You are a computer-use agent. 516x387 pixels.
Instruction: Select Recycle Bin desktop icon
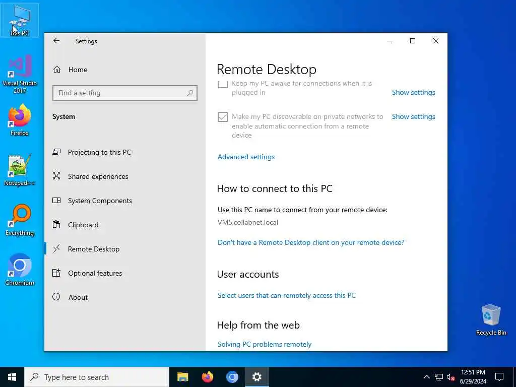point(491,320)
